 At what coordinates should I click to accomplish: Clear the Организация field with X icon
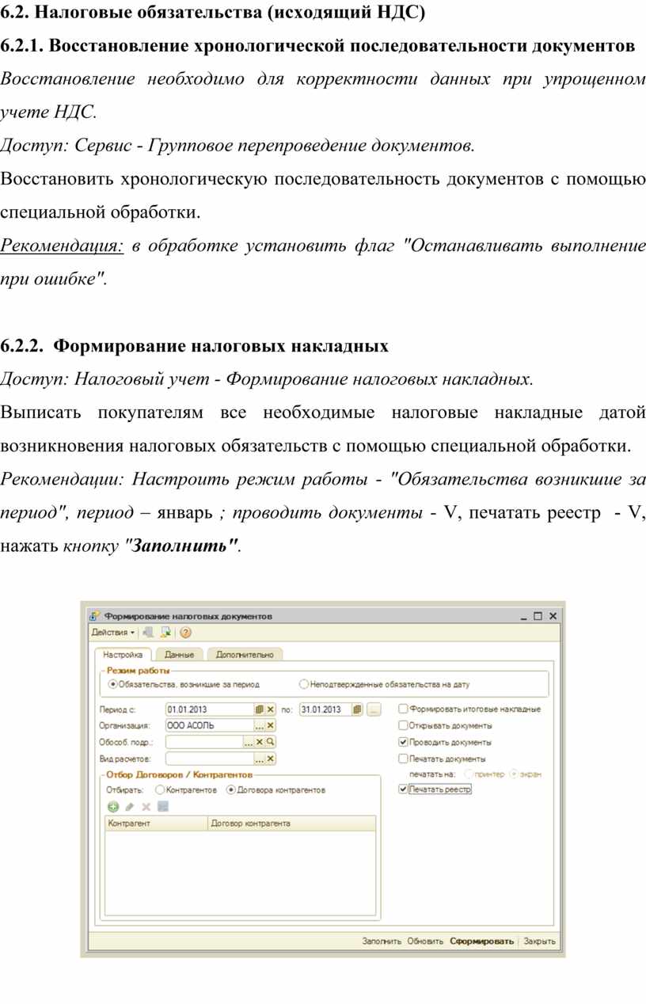pos(270,725)
